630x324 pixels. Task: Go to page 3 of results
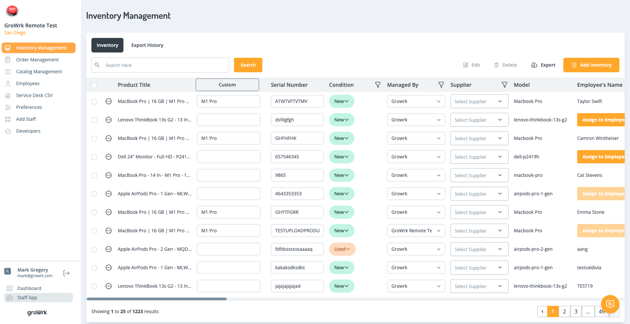(x=576, y=311)
